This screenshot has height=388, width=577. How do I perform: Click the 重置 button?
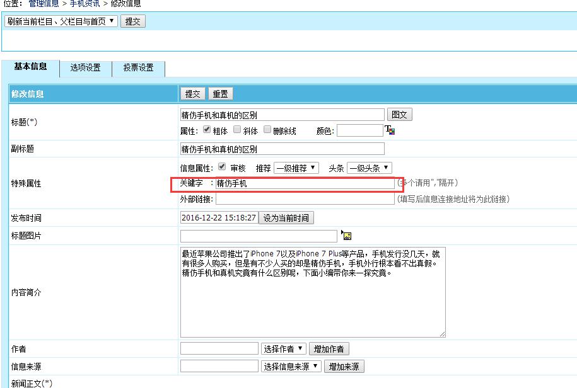(x=220, y=93)
